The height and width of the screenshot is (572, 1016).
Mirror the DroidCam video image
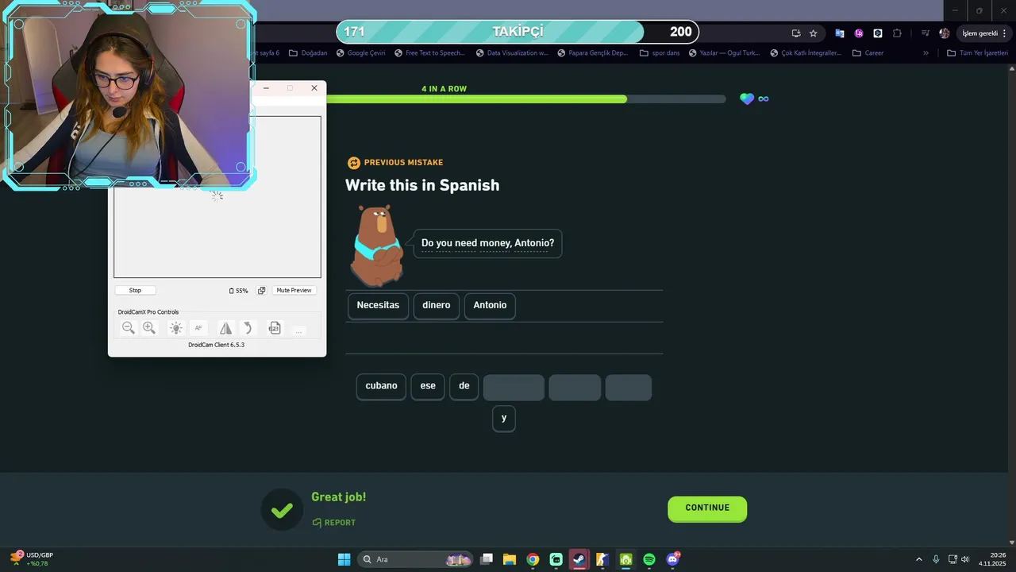click(x=226, y=328)
